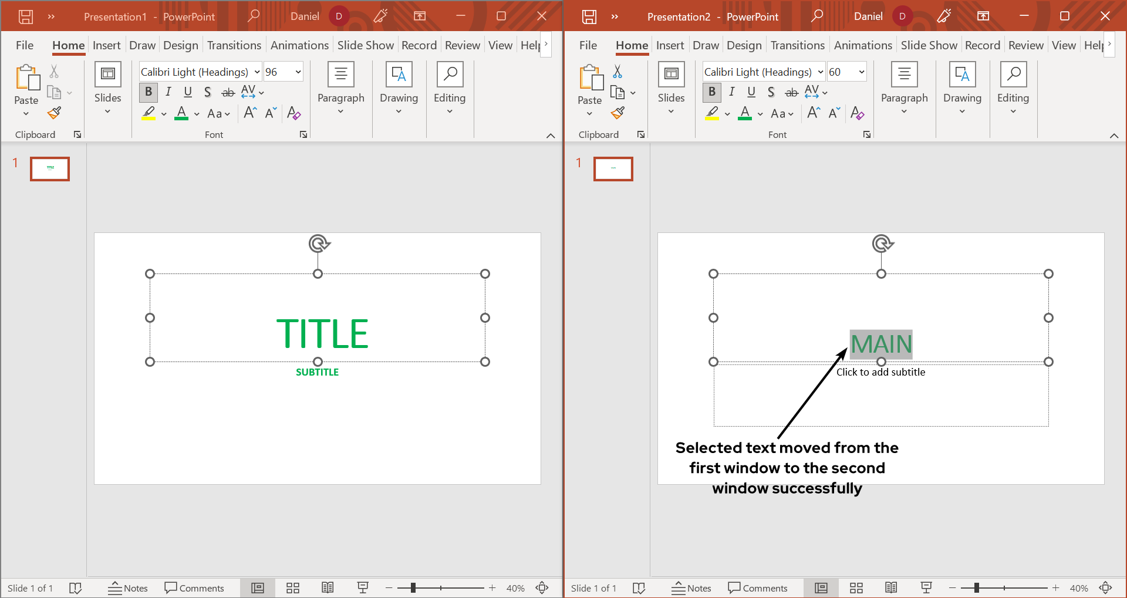1127x598 pixels.
Task: Select slide 1 thumbnail in Presentation2
Action: point(613,169)
